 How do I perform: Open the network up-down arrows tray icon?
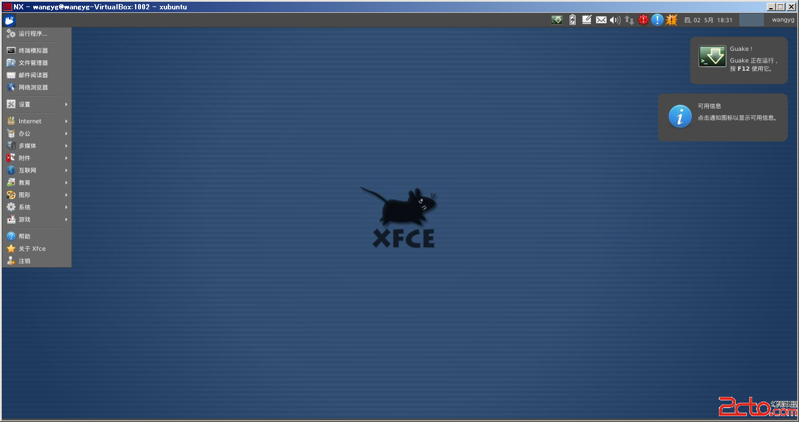click(629, 20)
